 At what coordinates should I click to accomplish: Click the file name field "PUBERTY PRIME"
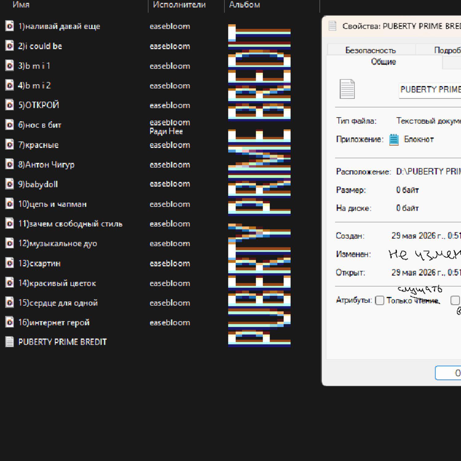430,90
